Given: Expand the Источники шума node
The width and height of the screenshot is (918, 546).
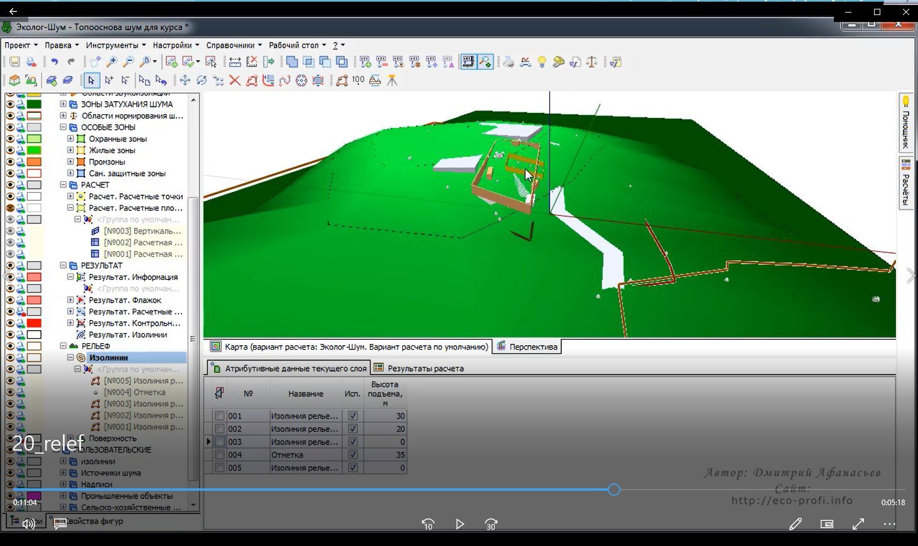Looking at the screenshot, I should [x=63, y=473].
